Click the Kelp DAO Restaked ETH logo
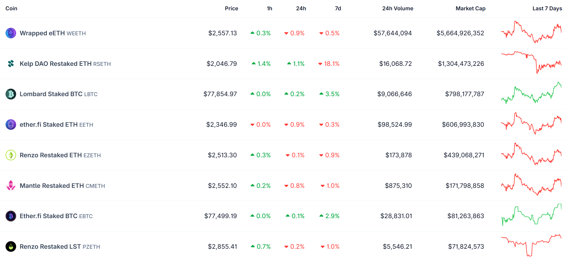 (11, 64)
